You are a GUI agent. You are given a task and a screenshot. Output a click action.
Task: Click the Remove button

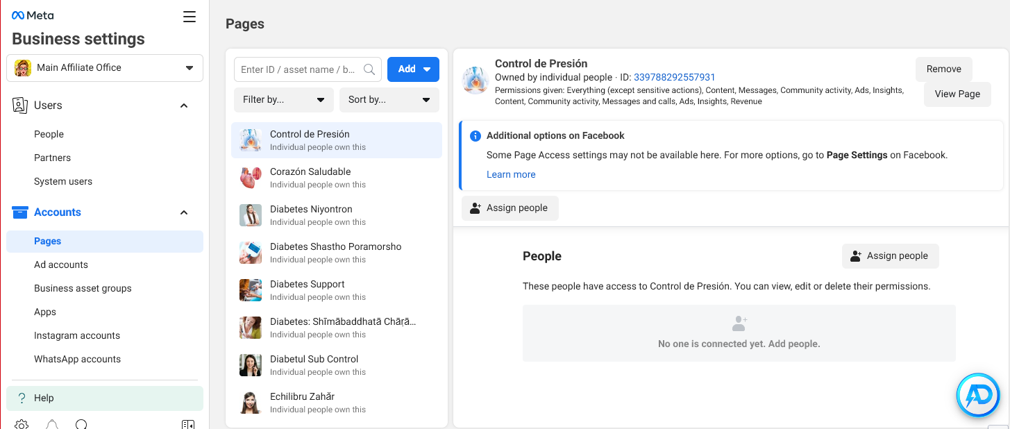pos(944,69)
